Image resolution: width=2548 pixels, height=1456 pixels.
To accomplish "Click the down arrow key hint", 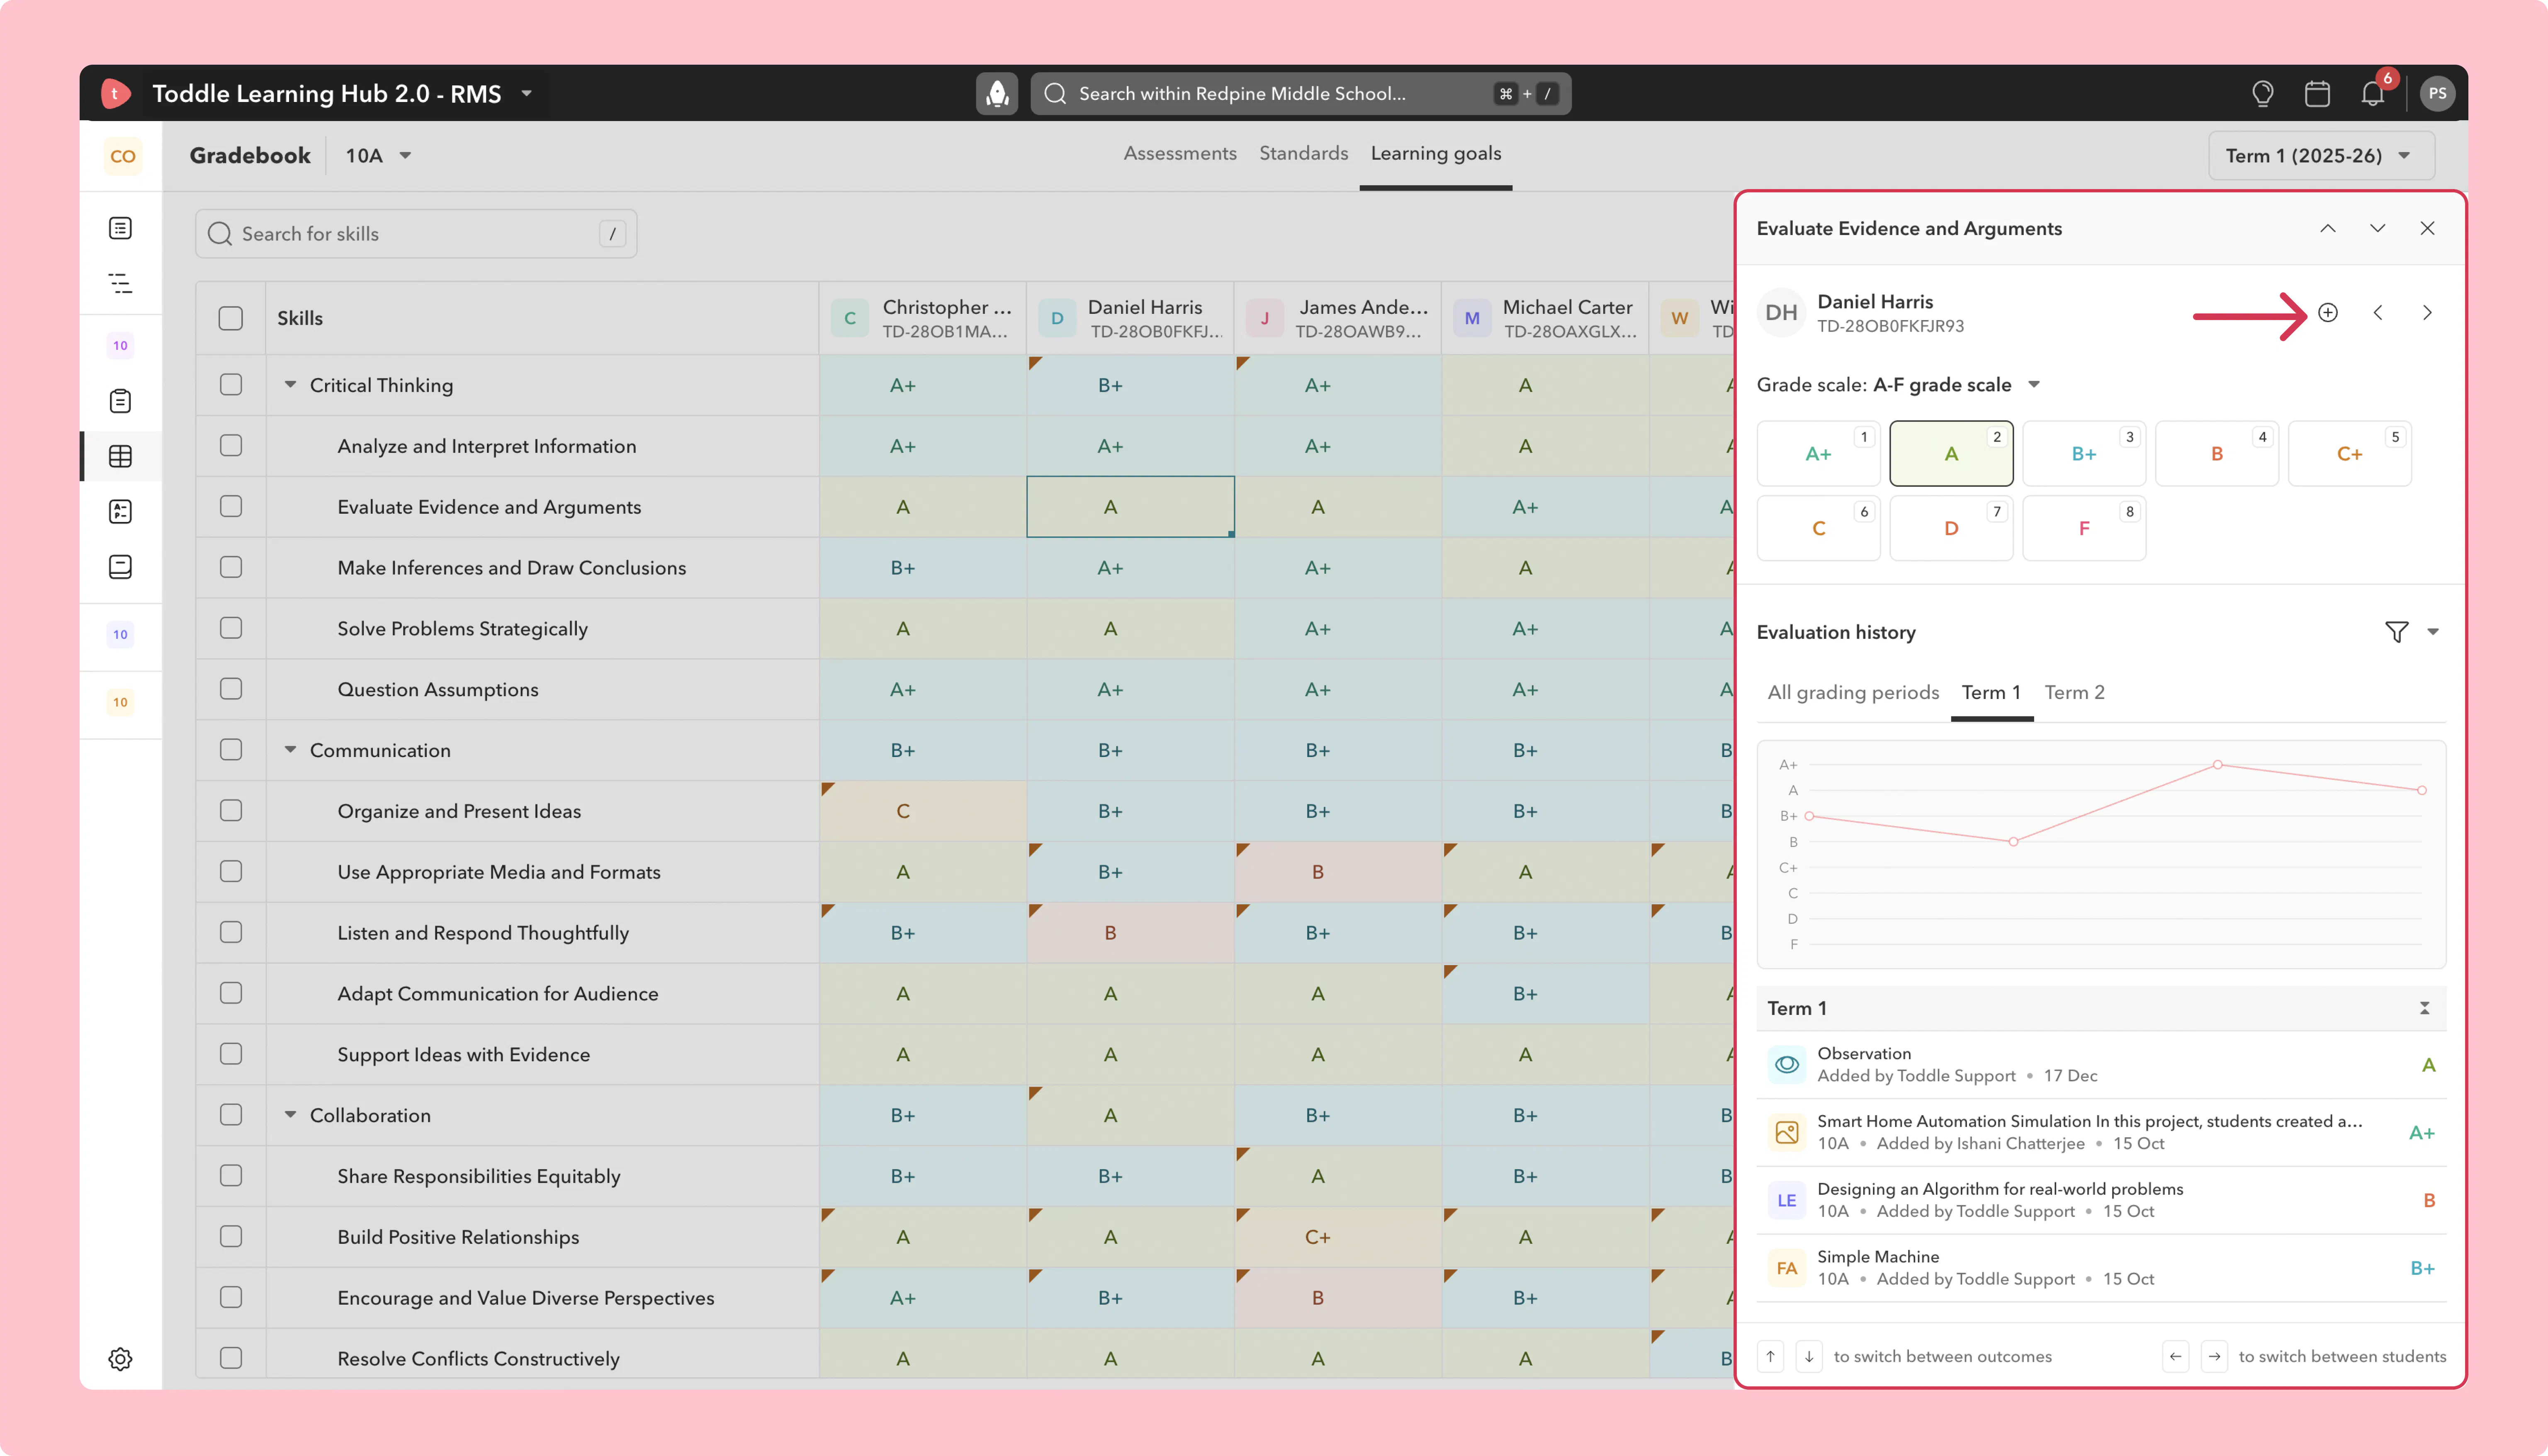I will click(1809, 1356).
